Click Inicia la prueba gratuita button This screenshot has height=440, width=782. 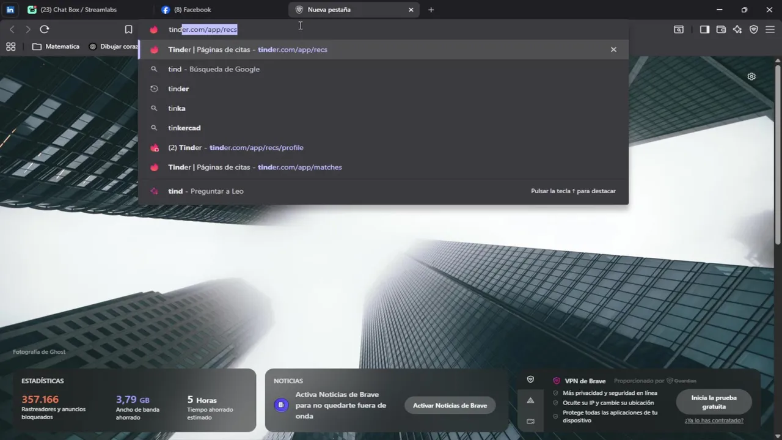[714, 402]
